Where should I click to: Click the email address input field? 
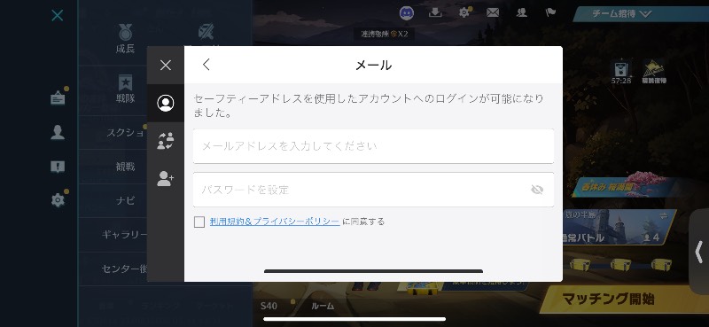coord(373,146)
